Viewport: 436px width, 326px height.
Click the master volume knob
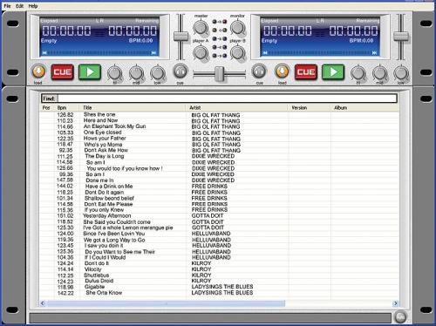[201, 28]
